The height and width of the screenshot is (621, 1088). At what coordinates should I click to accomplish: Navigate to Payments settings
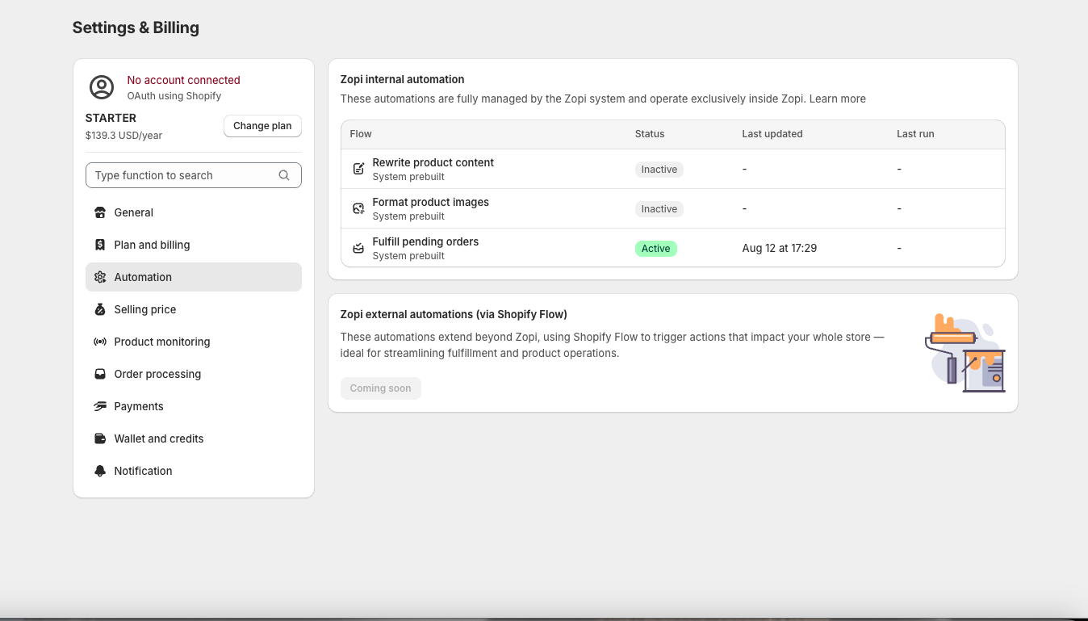coord(194,406)
